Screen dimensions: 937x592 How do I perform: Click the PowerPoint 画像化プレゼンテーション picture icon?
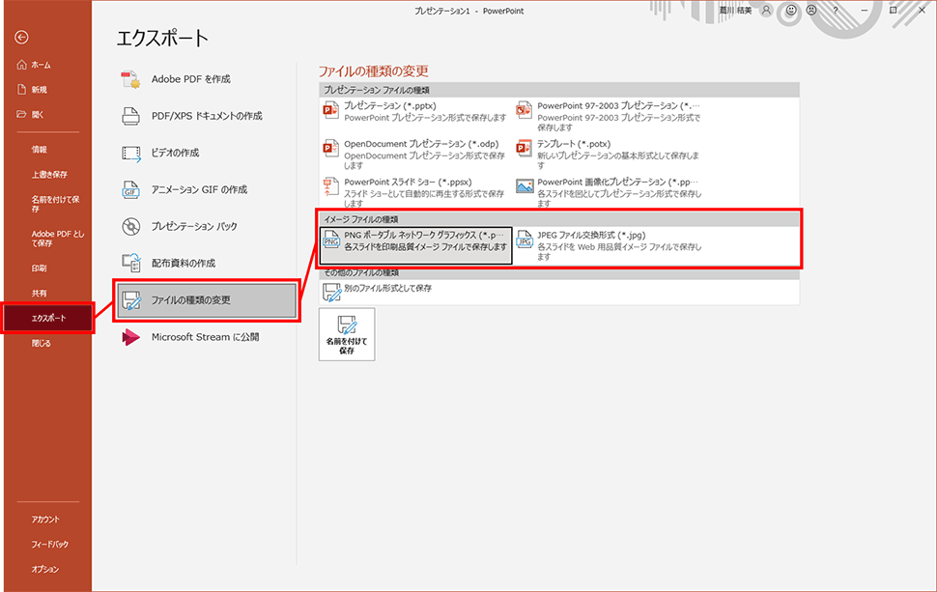tap(525, 186)
